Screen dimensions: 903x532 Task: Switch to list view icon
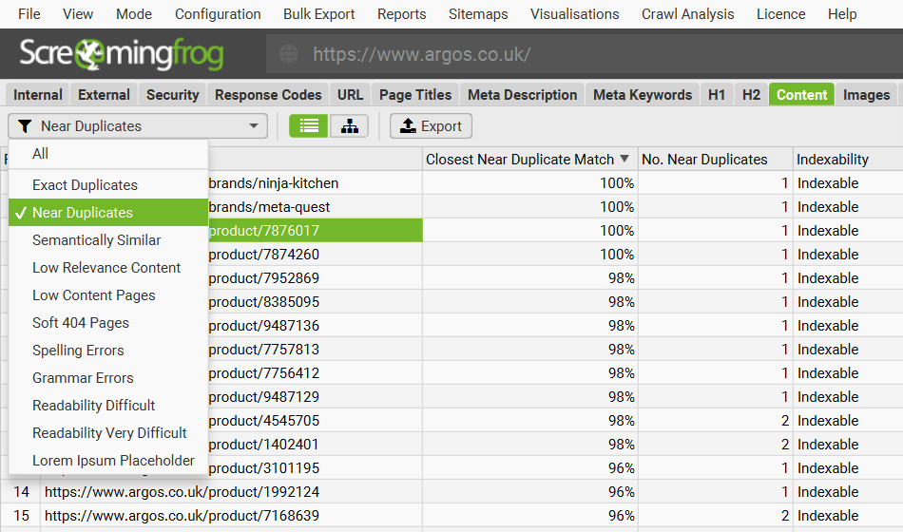click(309, 126)
